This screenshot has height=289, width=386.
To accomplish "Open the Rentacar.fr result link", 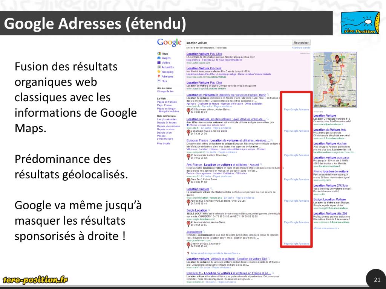I will pyautogui.click(x=229, y=273).
